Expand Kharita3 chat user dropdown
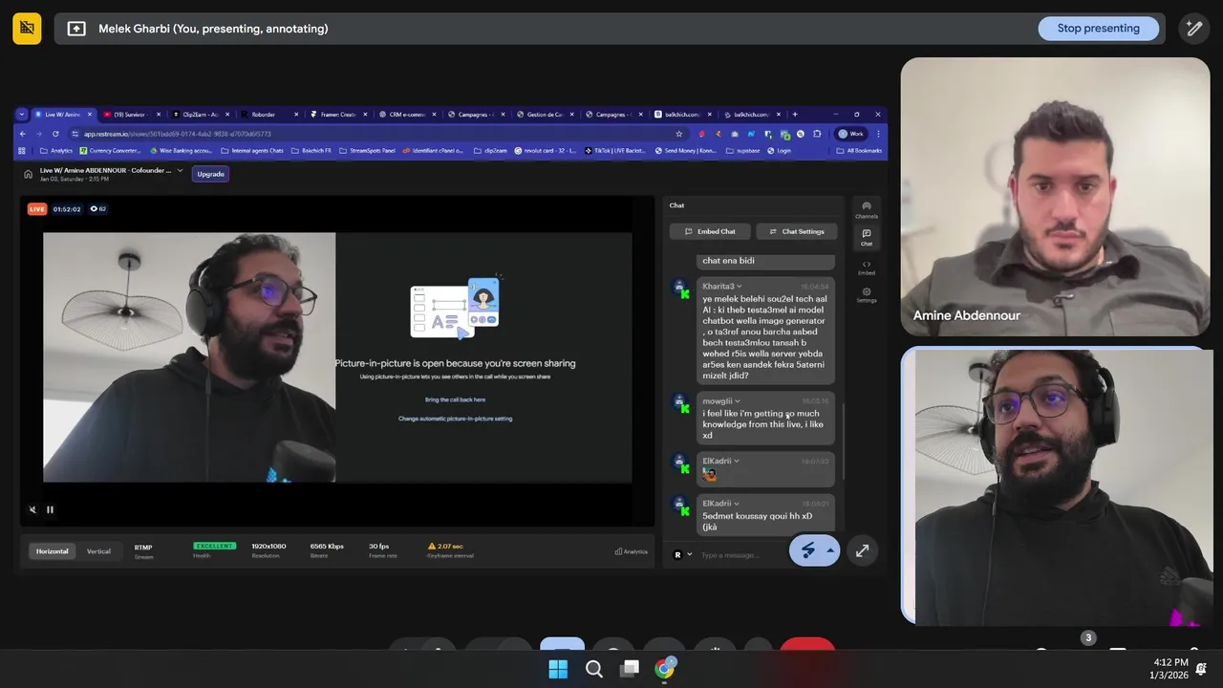This screenshot has width=1223, height=688. pos(740,286)
